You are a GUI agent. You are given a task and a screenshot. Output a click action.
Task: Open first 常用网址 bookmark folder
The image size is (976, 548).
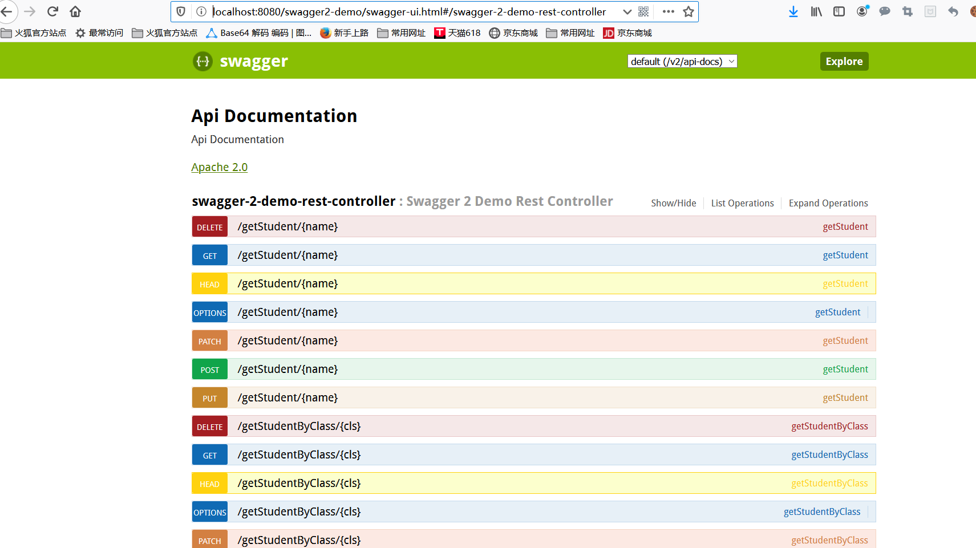402,33
